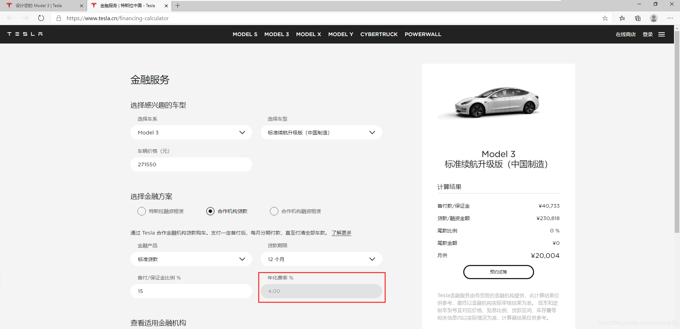Select the 合作机构贷款 radio option
The image size is (680, 329).
coord(210,211)
